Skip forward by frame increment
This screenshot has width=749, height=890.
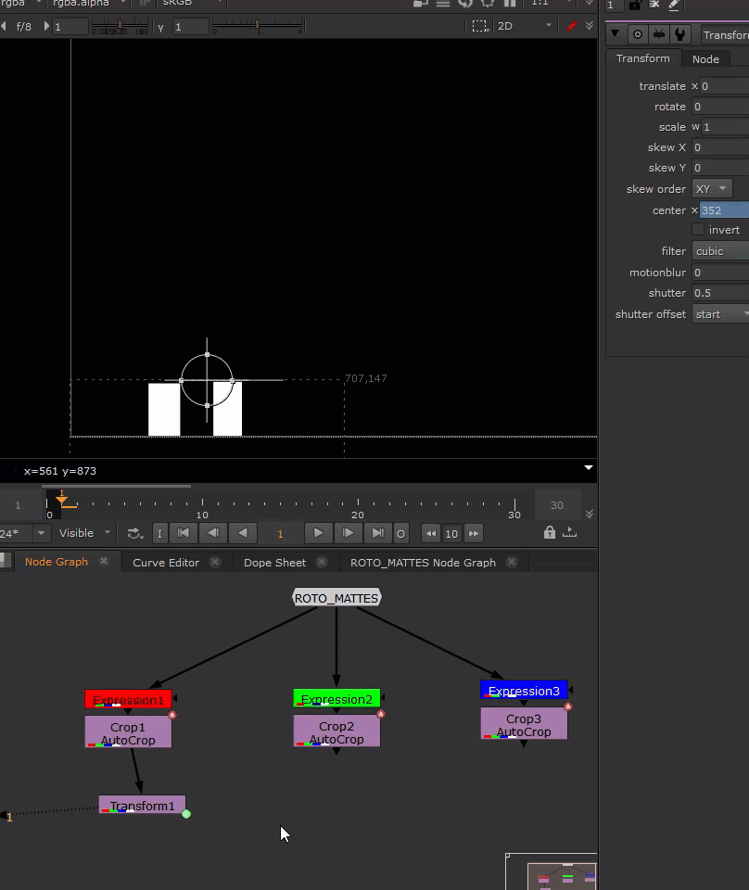pyautogui.click(x=474, y=533)
